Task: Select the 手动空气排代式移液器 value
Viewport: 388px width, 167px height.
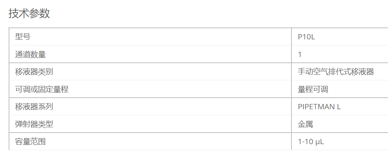Action: click(336, 72)
